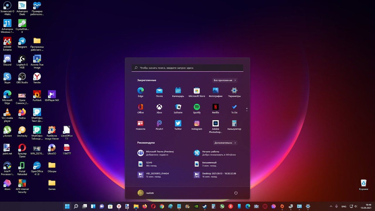Open Edge from the Start menu pinned apps
Screen dimensions: 375x211
pos(141,92)
